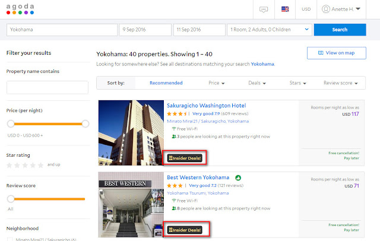The width and height of the screenshot is (380, 241).
Task: Click Pay later text for Best Western Yokohama
Action: (x=351, y=230)
